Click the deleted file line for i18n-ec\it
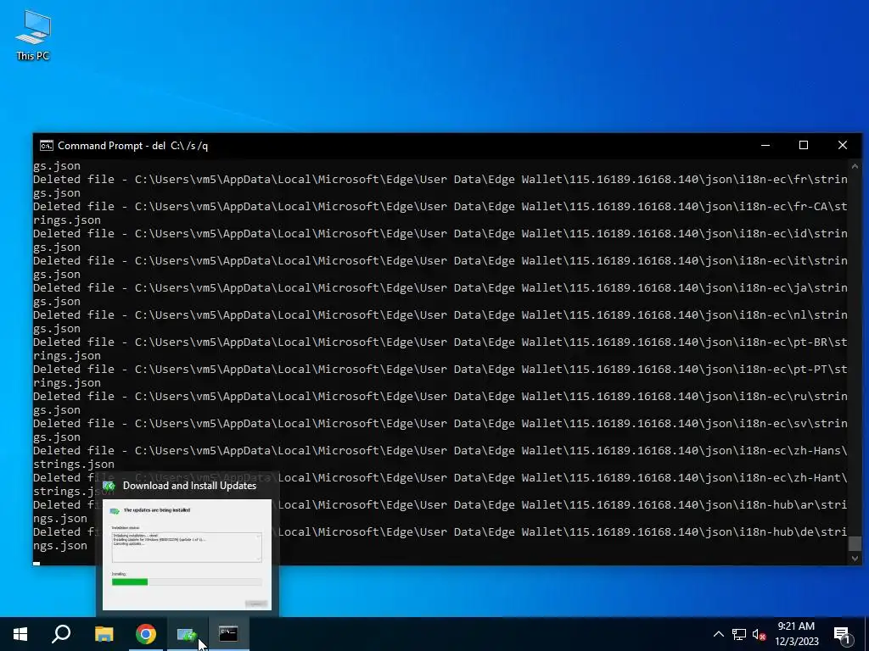Viewport: 869px width, 651px height. (440, 267)
